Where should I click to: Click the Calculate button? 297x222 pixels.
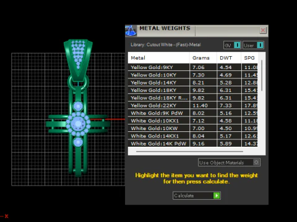[x=197, y=195]
